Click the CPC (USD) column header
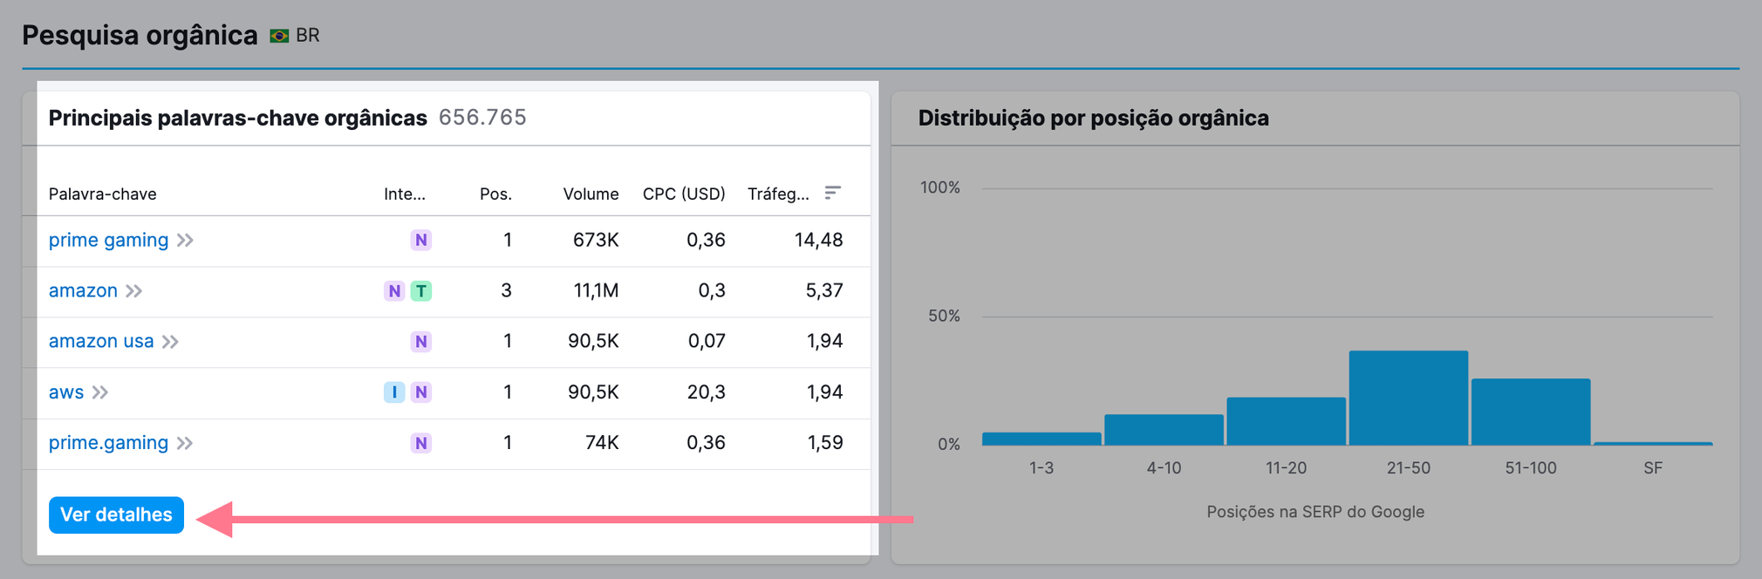Viewport: 1762px width, 579px height. coord(684,194)
